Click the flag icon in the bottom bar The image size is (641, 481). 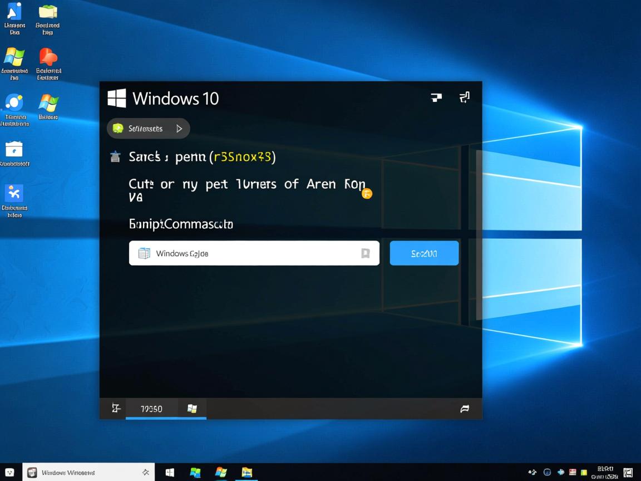click(x=465, y=409)
